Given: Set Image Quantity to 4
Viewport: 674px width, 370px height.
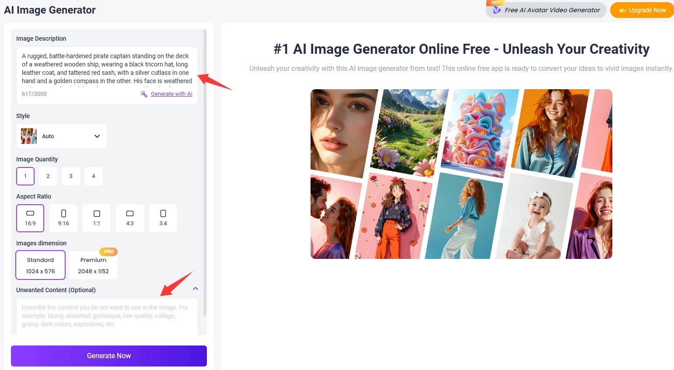Looking at the screenshot, I should pyautogui.click(x=93, y=176).
